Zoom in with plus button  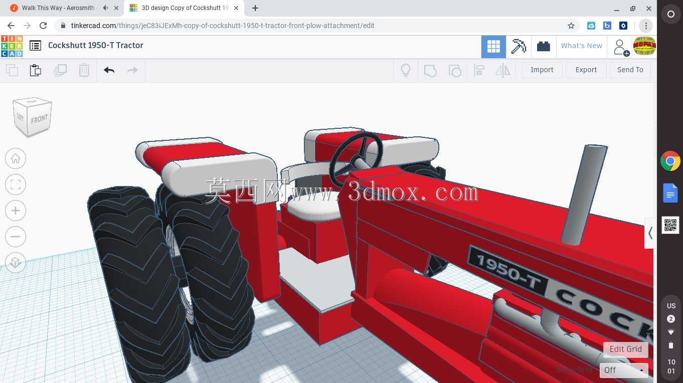point(16,211)
